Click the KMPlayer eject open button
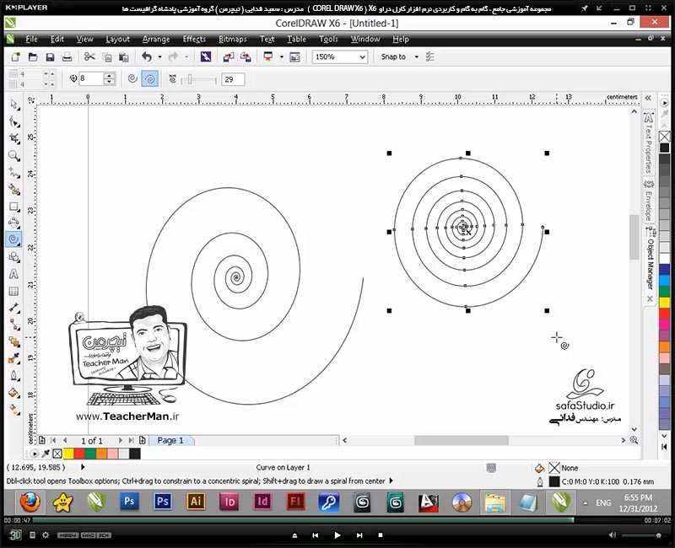This screenshot has height=548, width=675. [x=294, y=535]
